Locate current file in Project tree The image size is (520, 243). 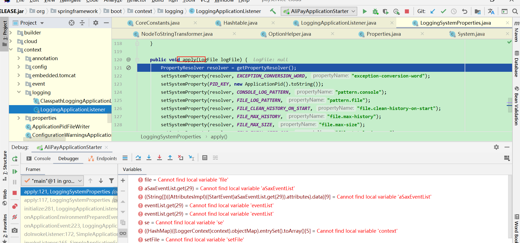click(72, 23)
